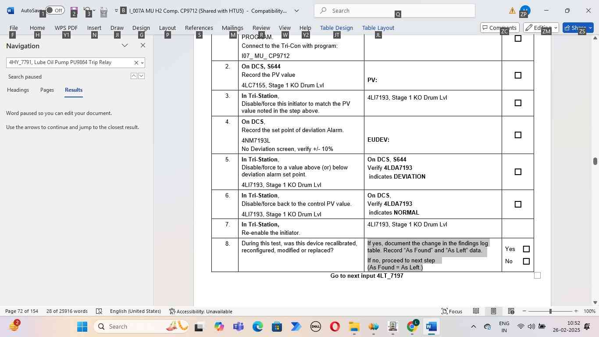
Task: Open the Review tab
Action: click(261, 28)
